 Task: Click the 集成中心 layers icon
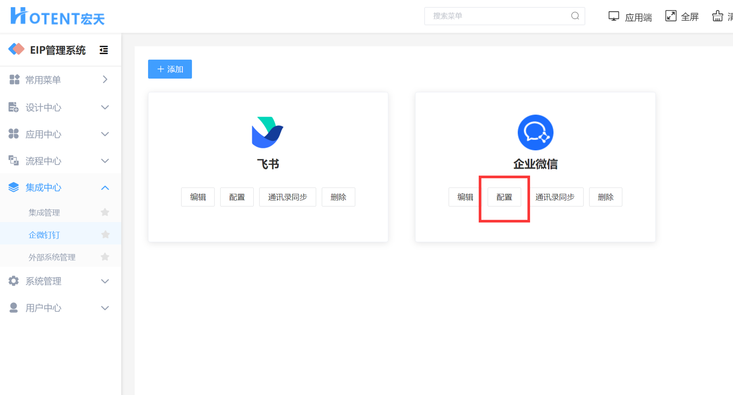click(14, 187)
